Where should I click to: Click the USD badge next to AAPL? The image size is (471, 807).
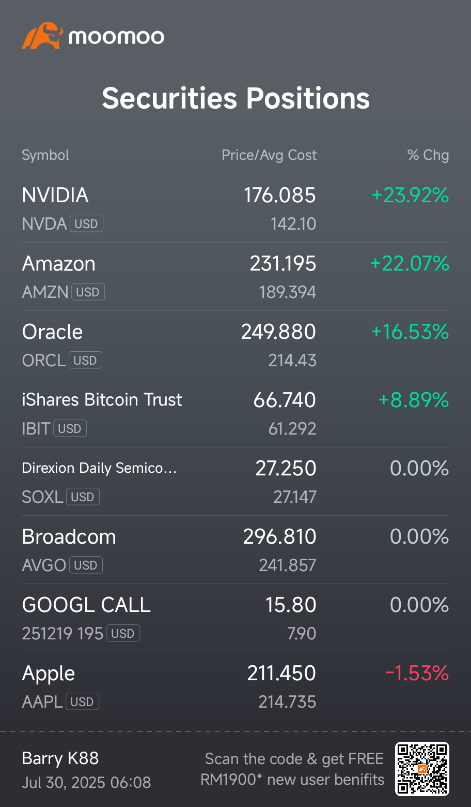(x=82, y=701)
